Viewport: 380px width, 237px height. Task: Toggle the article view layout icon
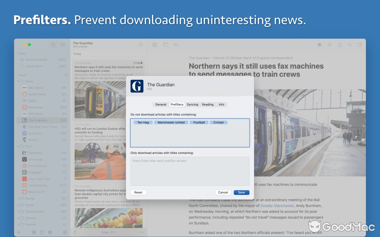359,44
